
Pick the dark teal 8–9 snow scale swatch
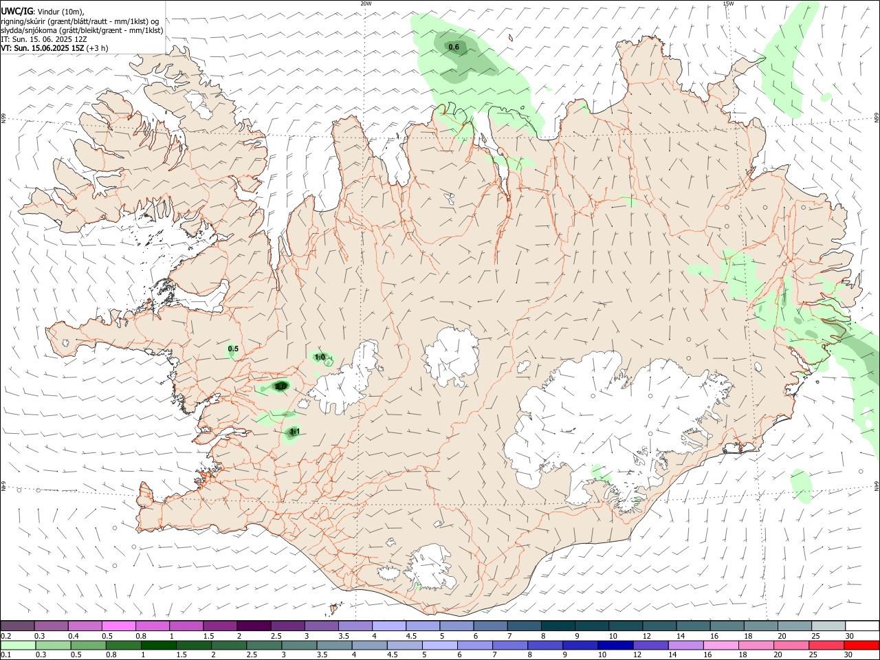pyautogui.click(x=558, y=626)
